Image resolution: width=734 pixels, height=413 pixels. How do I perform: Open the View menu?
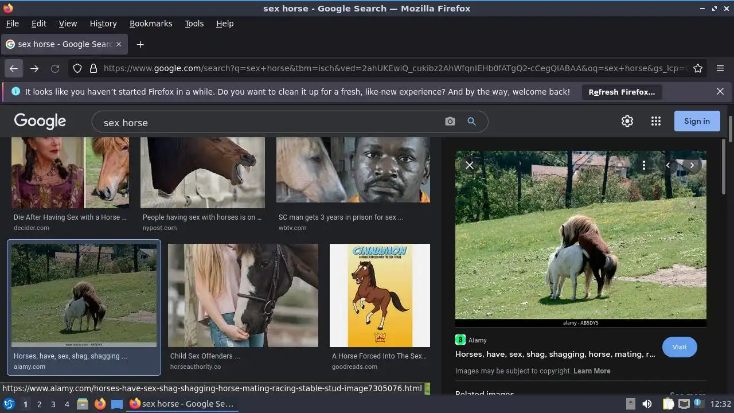(x=68, y=24)
